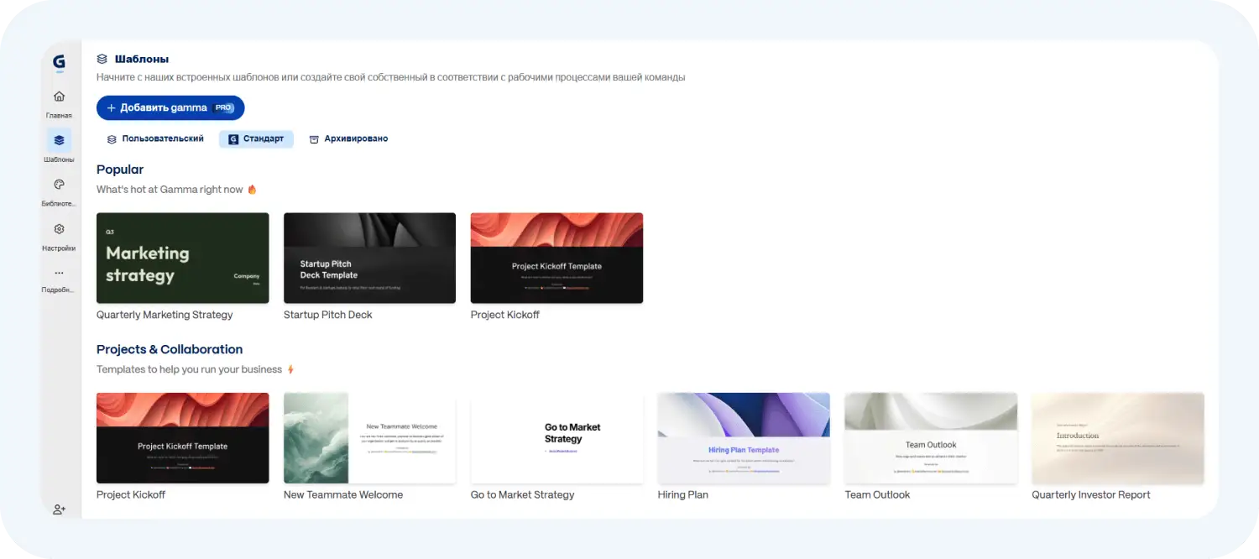Open Quarterly Marketing Strategy template thumbnail
Screen dimensions: 1259x559
point(183,258)
